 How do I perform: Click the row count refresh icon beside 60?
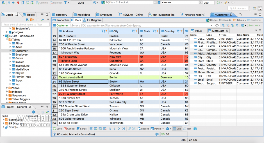(x=163, y=134)
